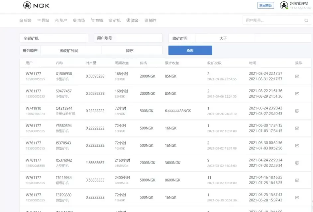Click hourly output 1.66666667
This screenshot has height=212, width=313.
pyautogui.click(x=95, y=163)
